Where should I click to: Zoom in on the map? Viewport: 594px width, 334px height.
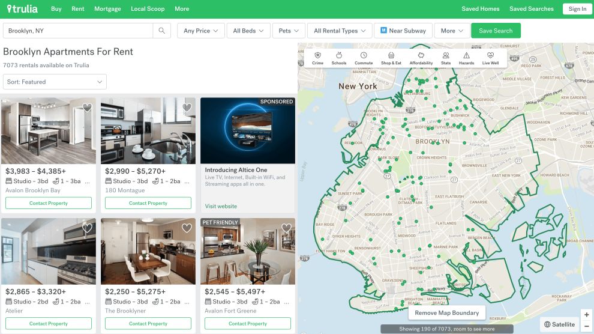pos(586,315)
